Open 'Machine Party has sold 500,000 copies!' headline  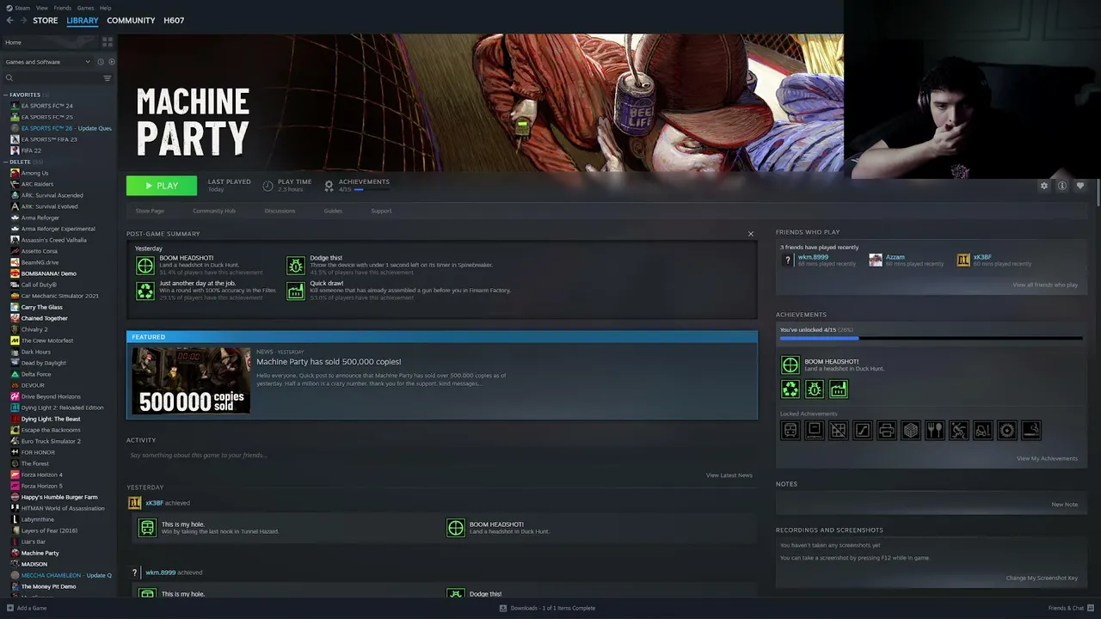point(329,362)
